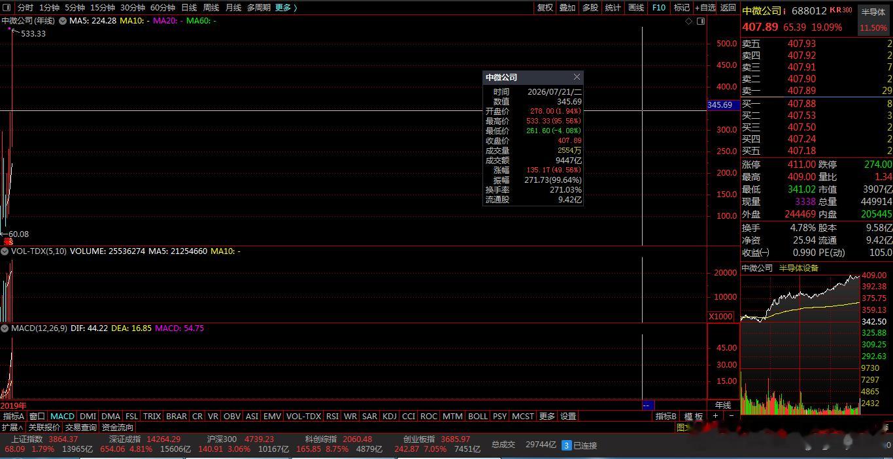Select the 指标B tab
The width and height of the screenshot is (893, 459).
pyautogui.click(x=666, y=416)
